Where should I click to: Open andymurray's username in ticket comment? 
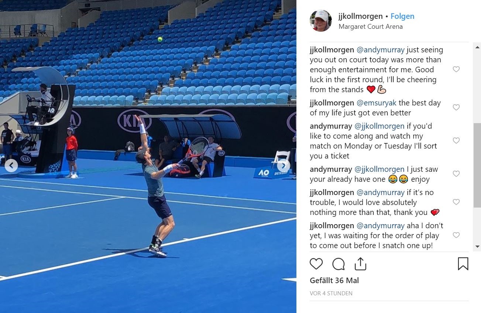coord(331,126)
